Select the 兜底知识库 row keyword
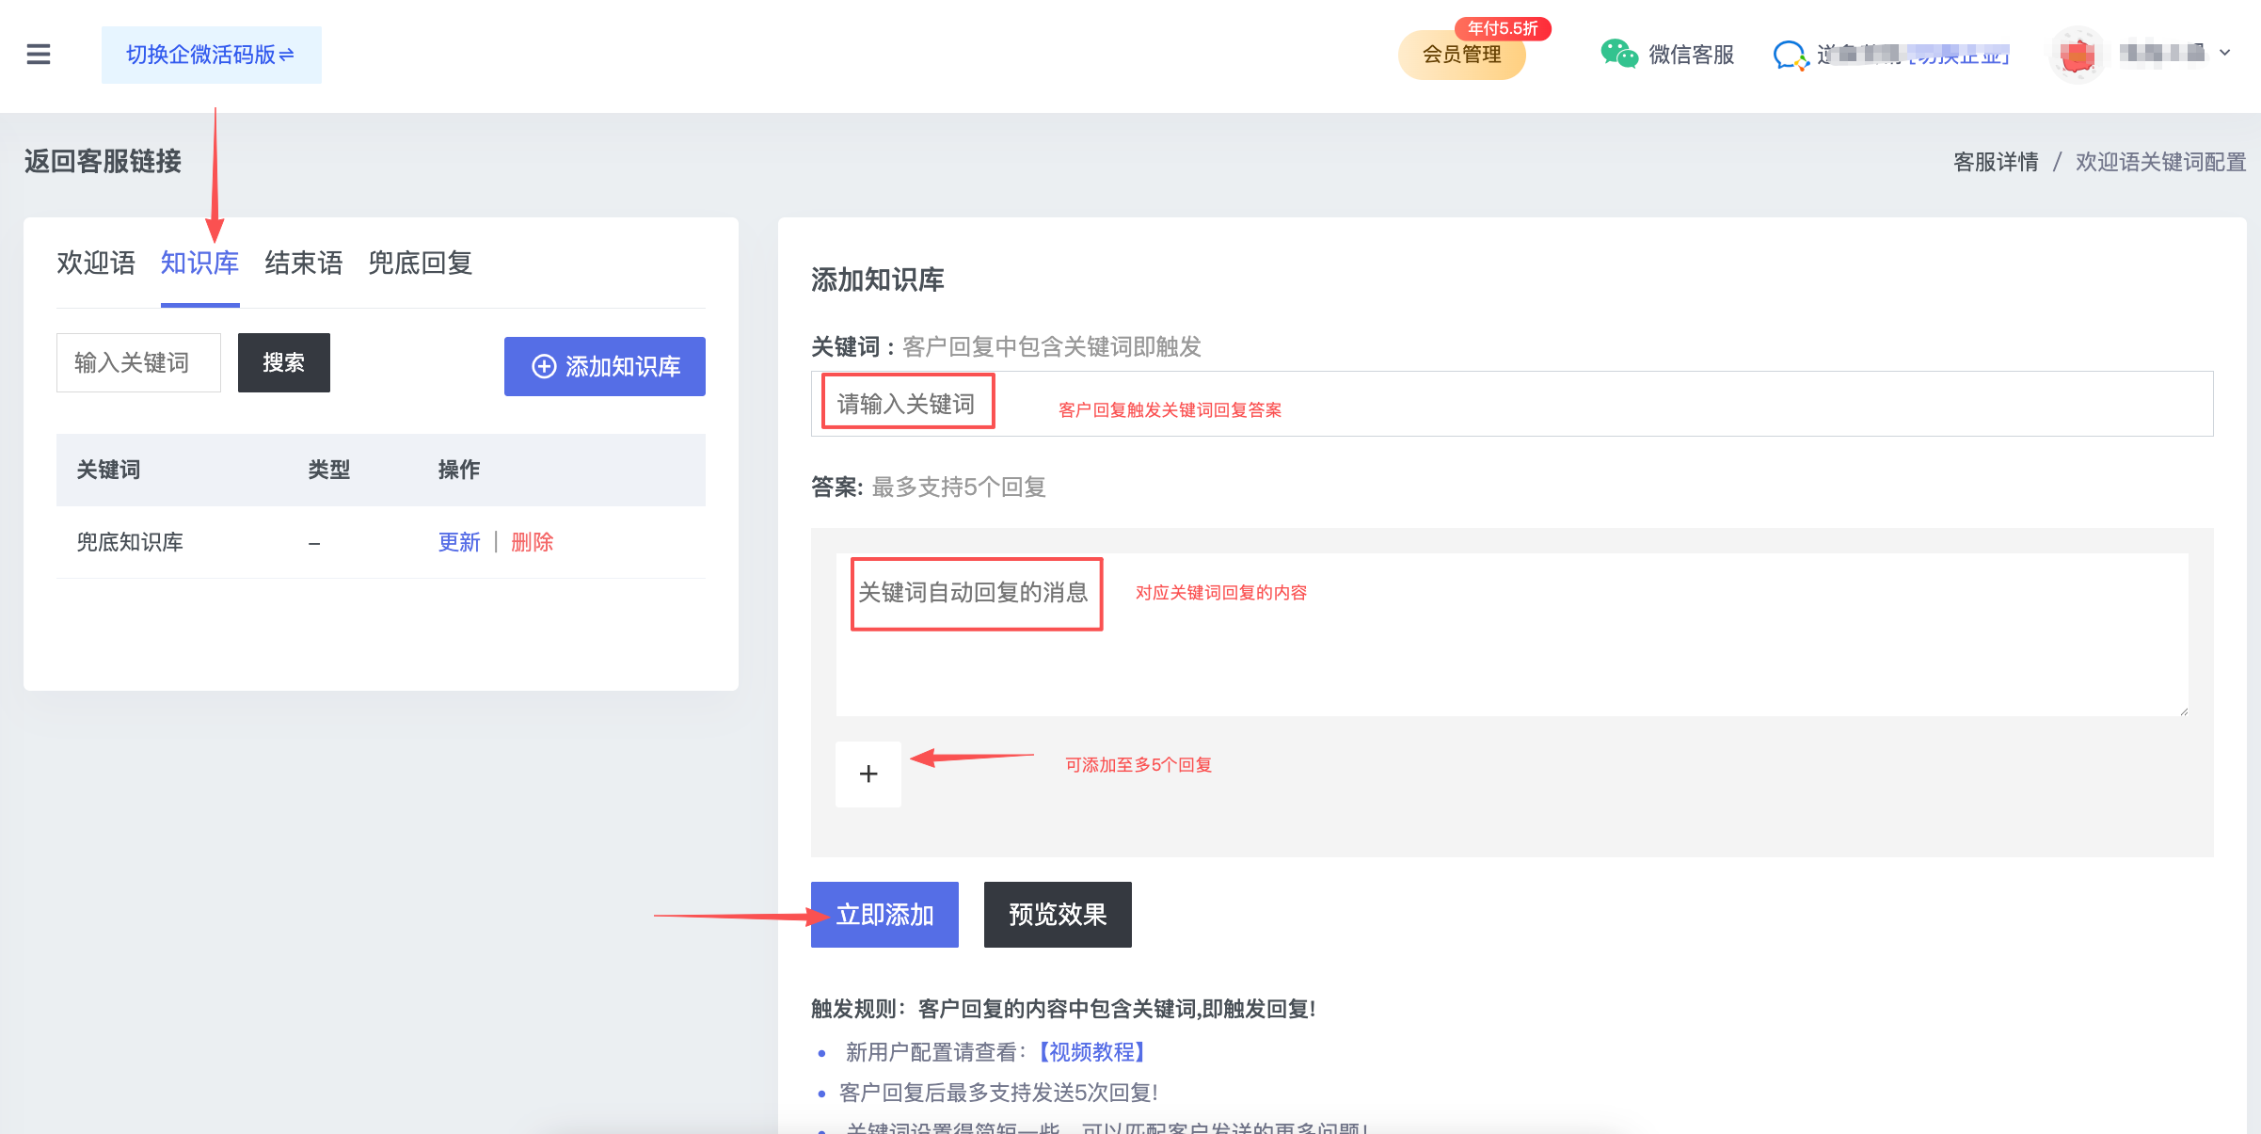 pyautogui.click(x=130, y=542)
